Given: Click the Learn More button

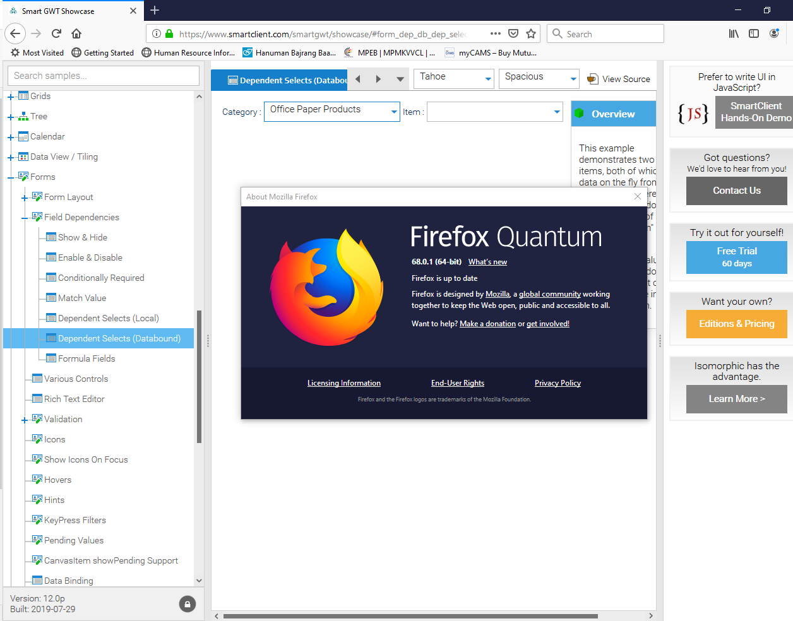Looking at the screenshot, I should click(x=737, y=399).
